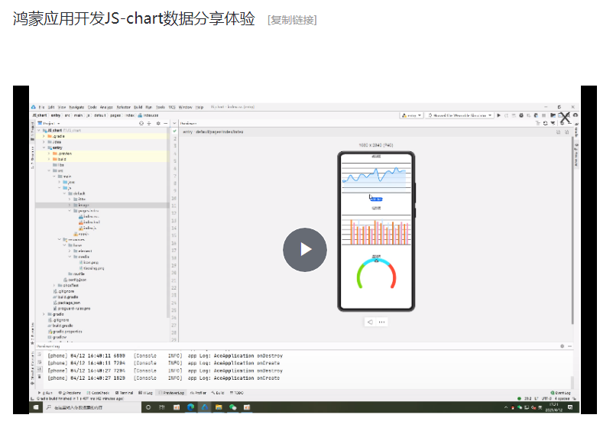
Task: Switch to the CodeCheck tool tab
Action: [98, 393]
